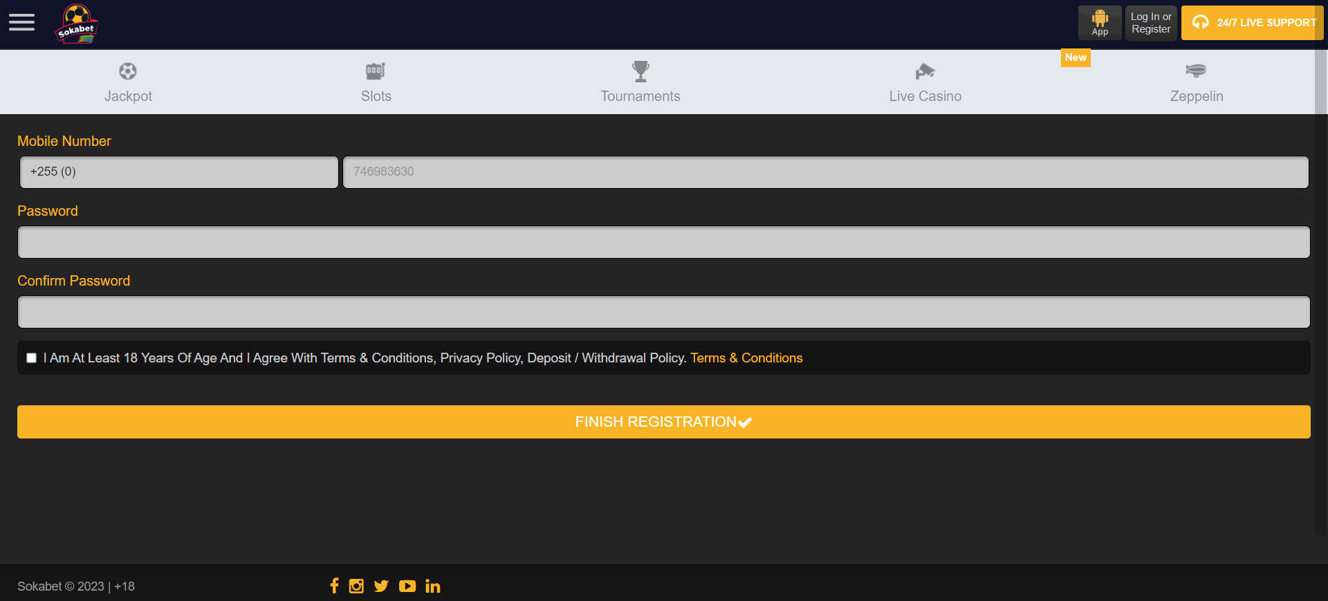1328x601 pixels.
Task: Switch to Live Casino
Action: (925, 82)
